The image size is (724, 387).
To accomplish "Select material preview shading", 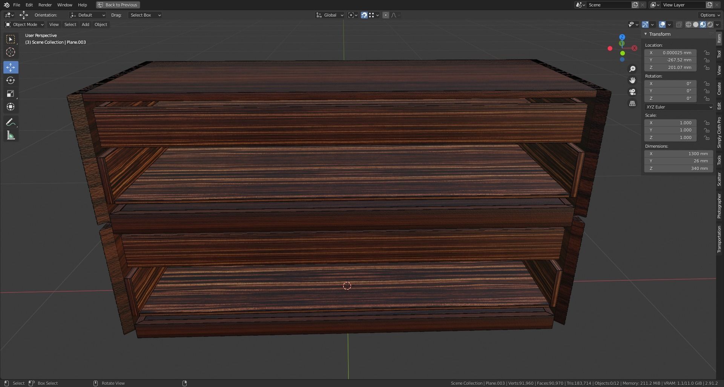I will [x=703, y=24].
